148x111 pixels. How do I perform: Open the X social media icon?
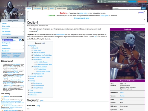tap(22, 40)
